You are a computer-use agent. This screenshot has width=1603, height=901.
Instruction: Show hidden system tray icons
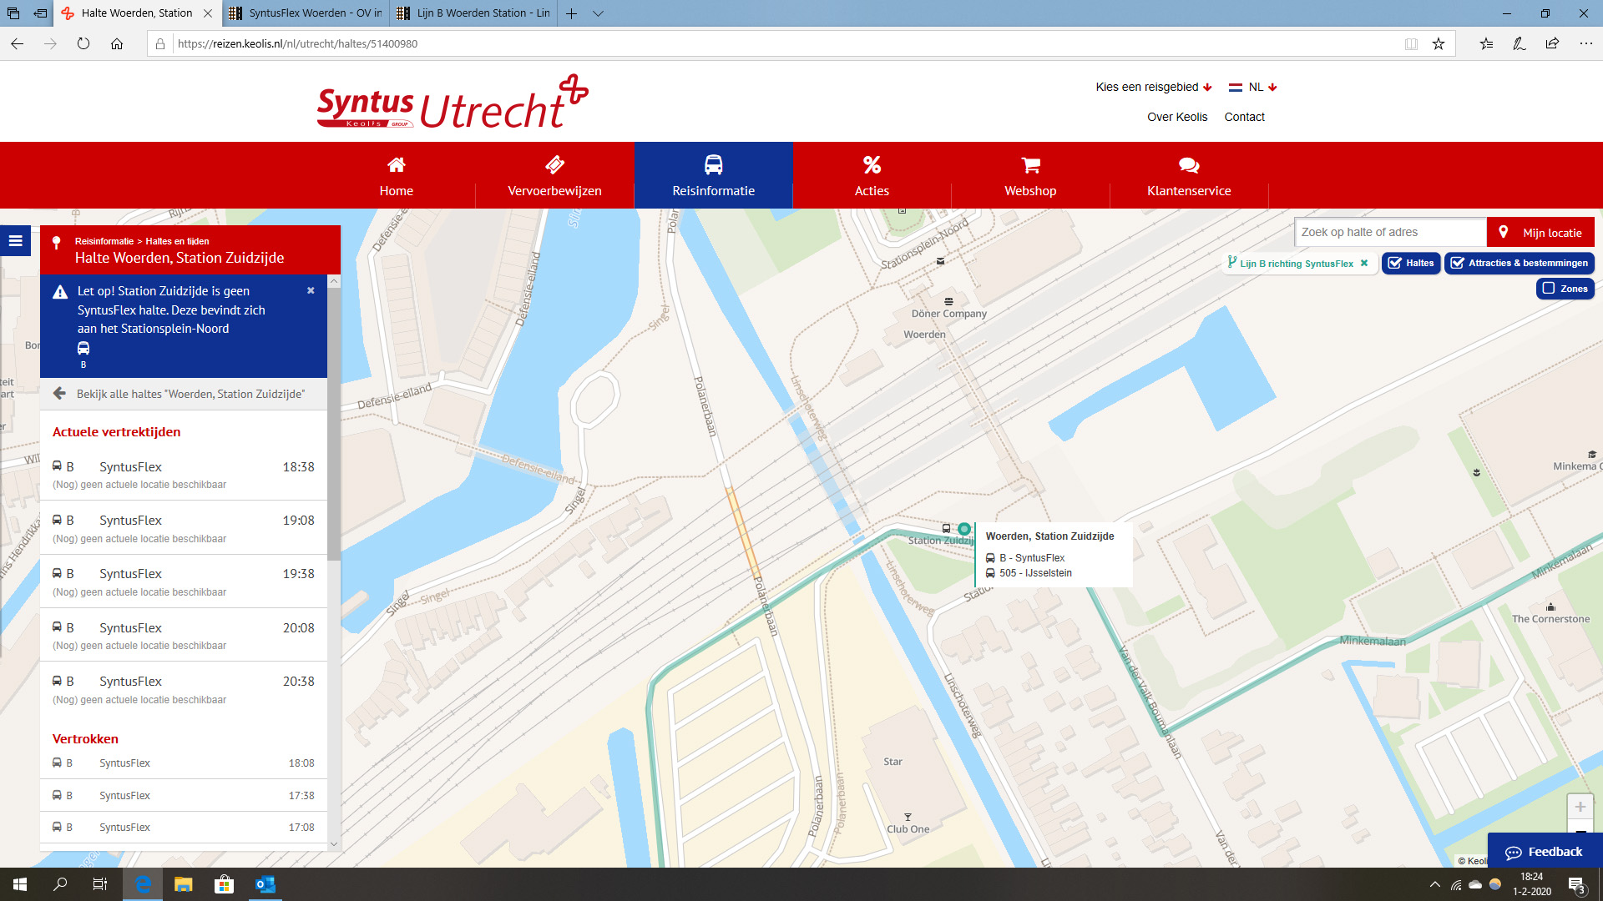tap(1434, 884)
